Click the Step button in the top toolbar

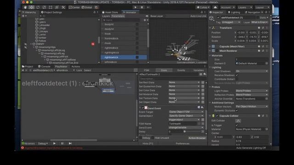coord(148,7)
